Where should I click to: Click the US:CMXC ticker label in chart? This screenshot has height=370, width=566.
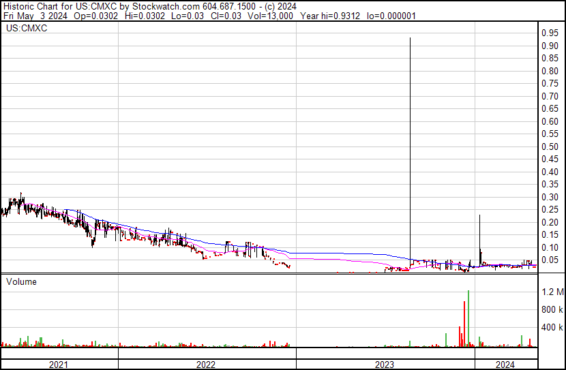click(x=27, y=28)
